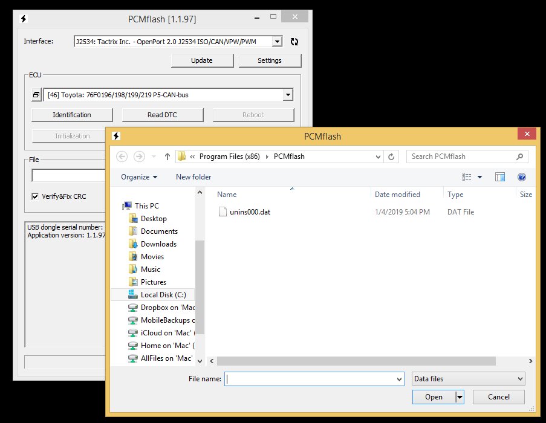Viewport: 546px width, 423px height.
Task: Click the This PC icon in navigation tree
Action: pos(127,205)
